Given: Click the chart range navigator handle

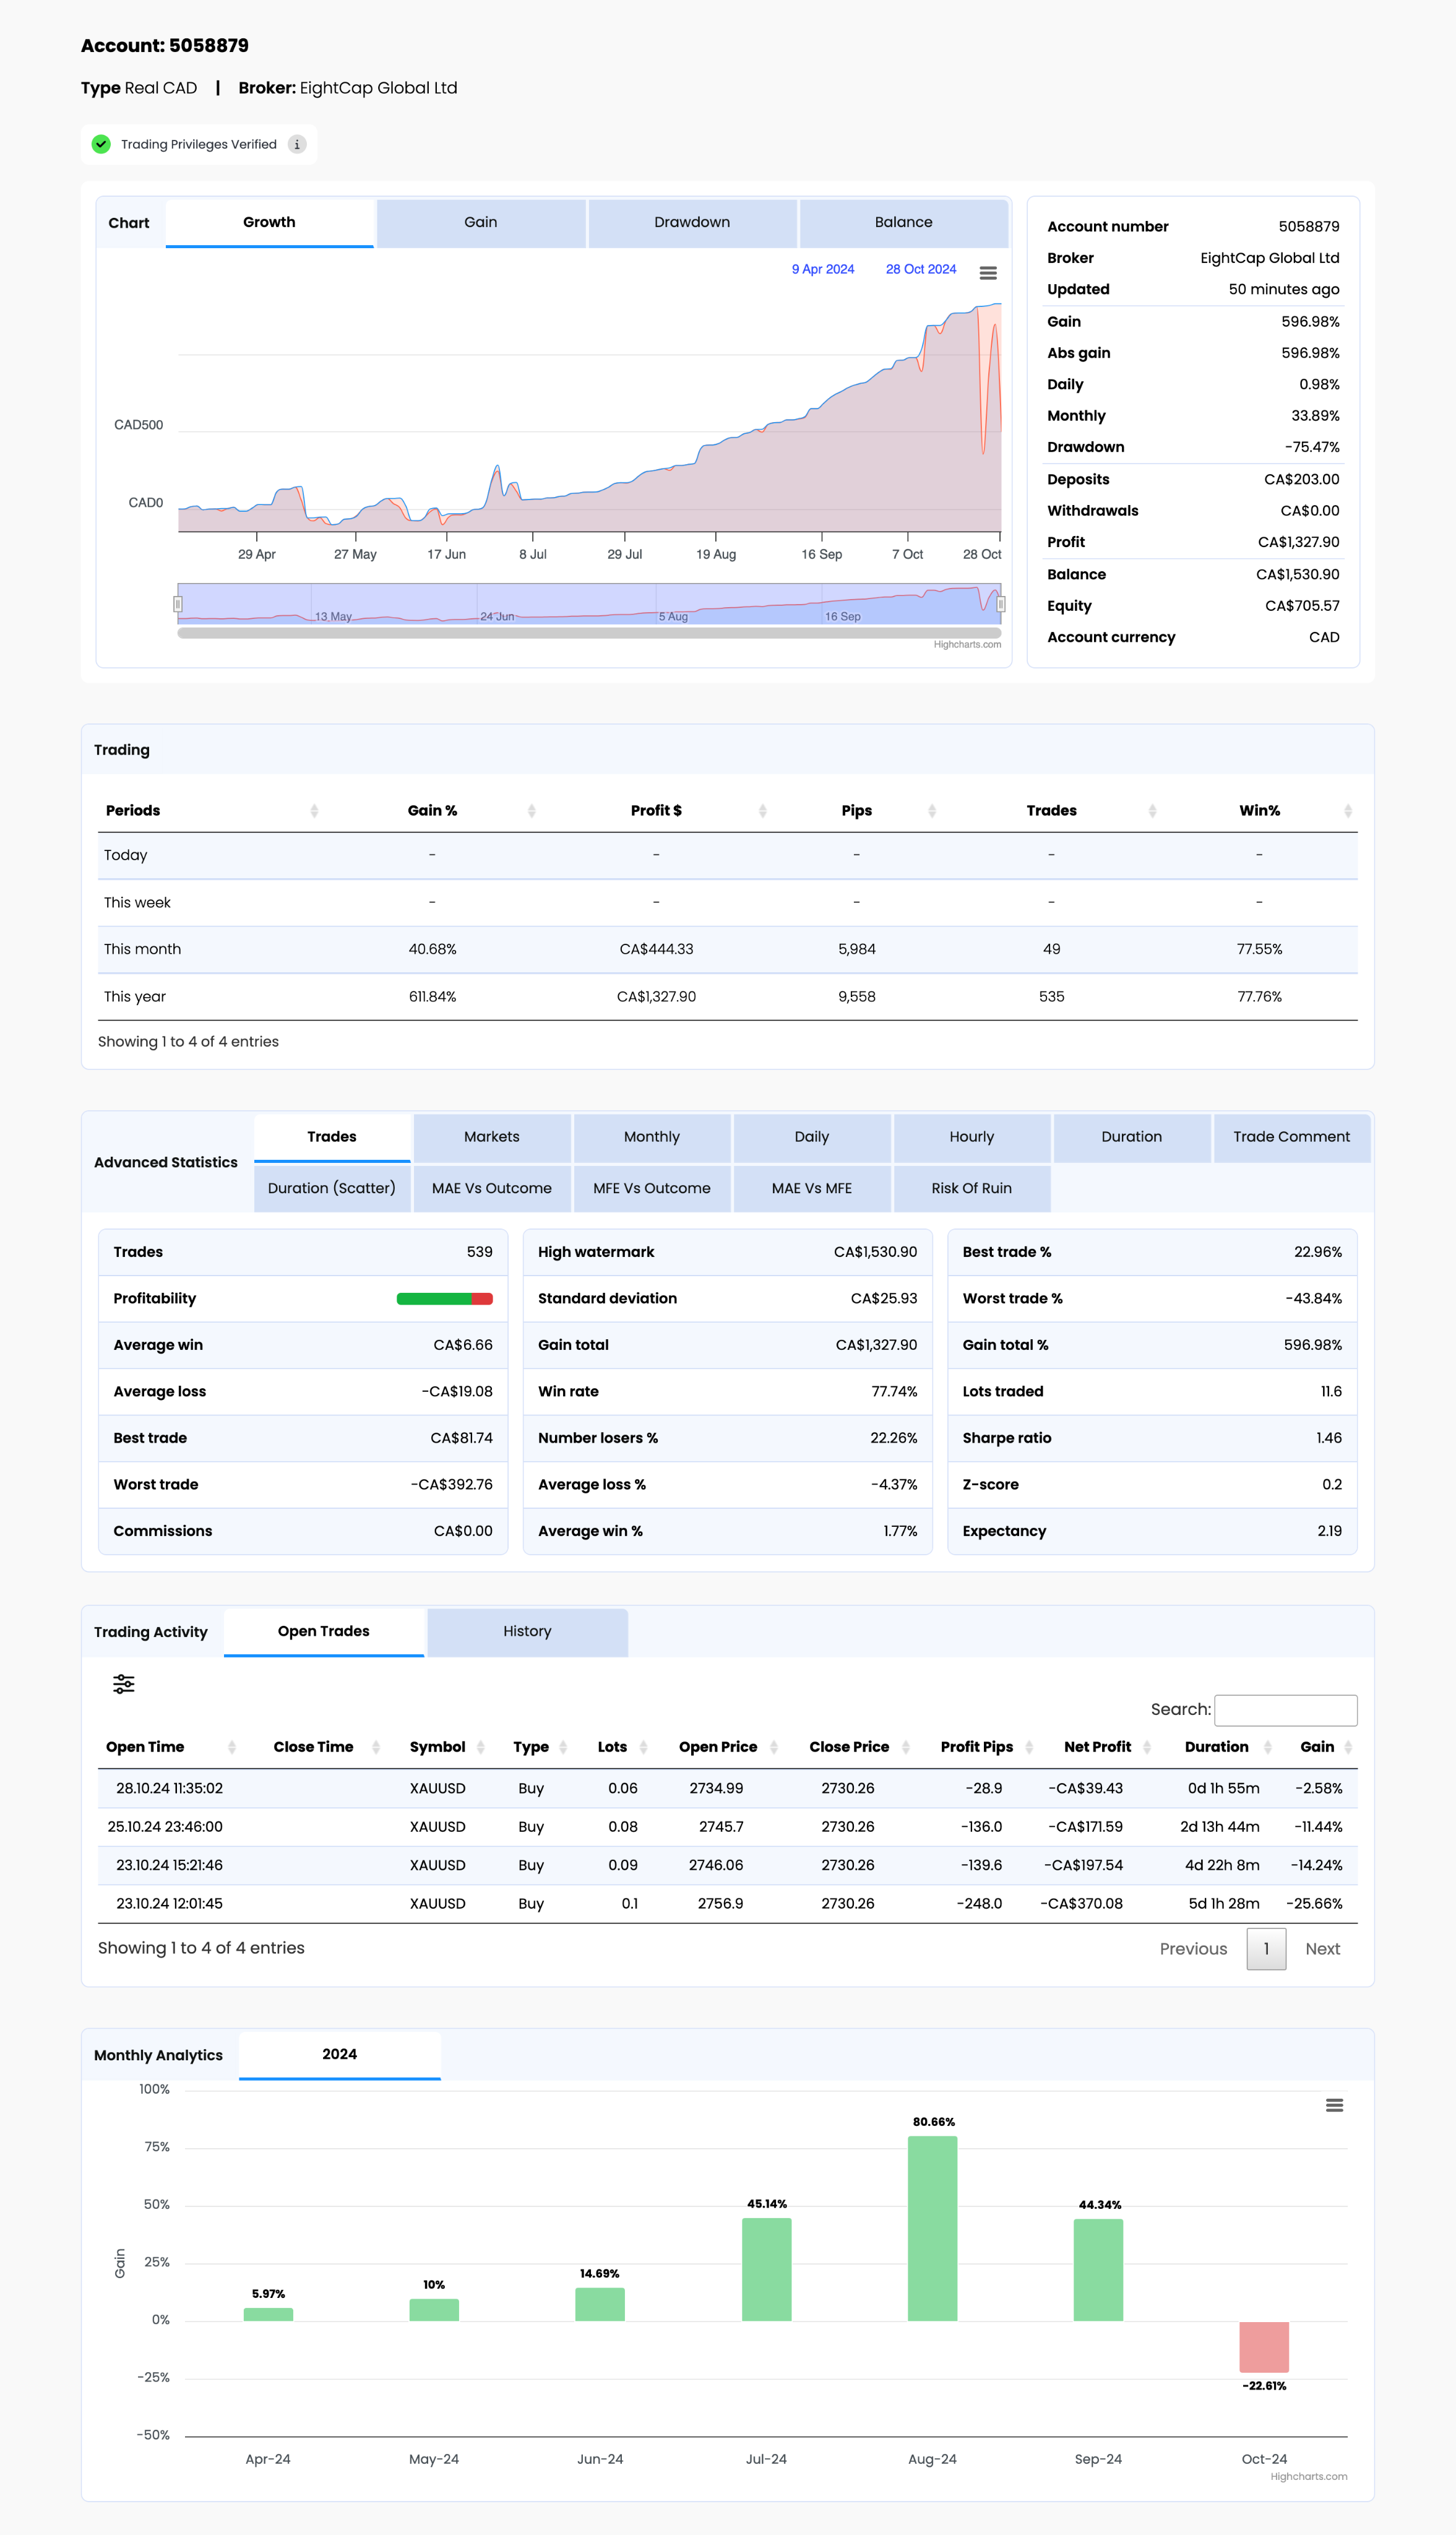Looking at the screenshot, I should 178,603.
